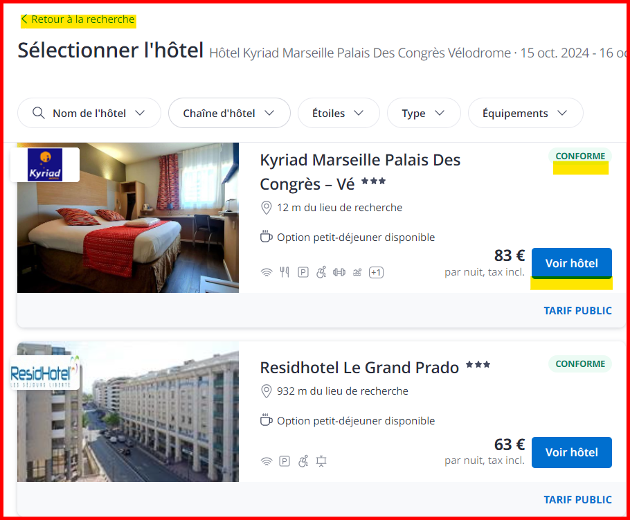Click Kyriad fitness dumbbell icon
Viewport: 630px width, 520px height.
[x=339, y=272]
